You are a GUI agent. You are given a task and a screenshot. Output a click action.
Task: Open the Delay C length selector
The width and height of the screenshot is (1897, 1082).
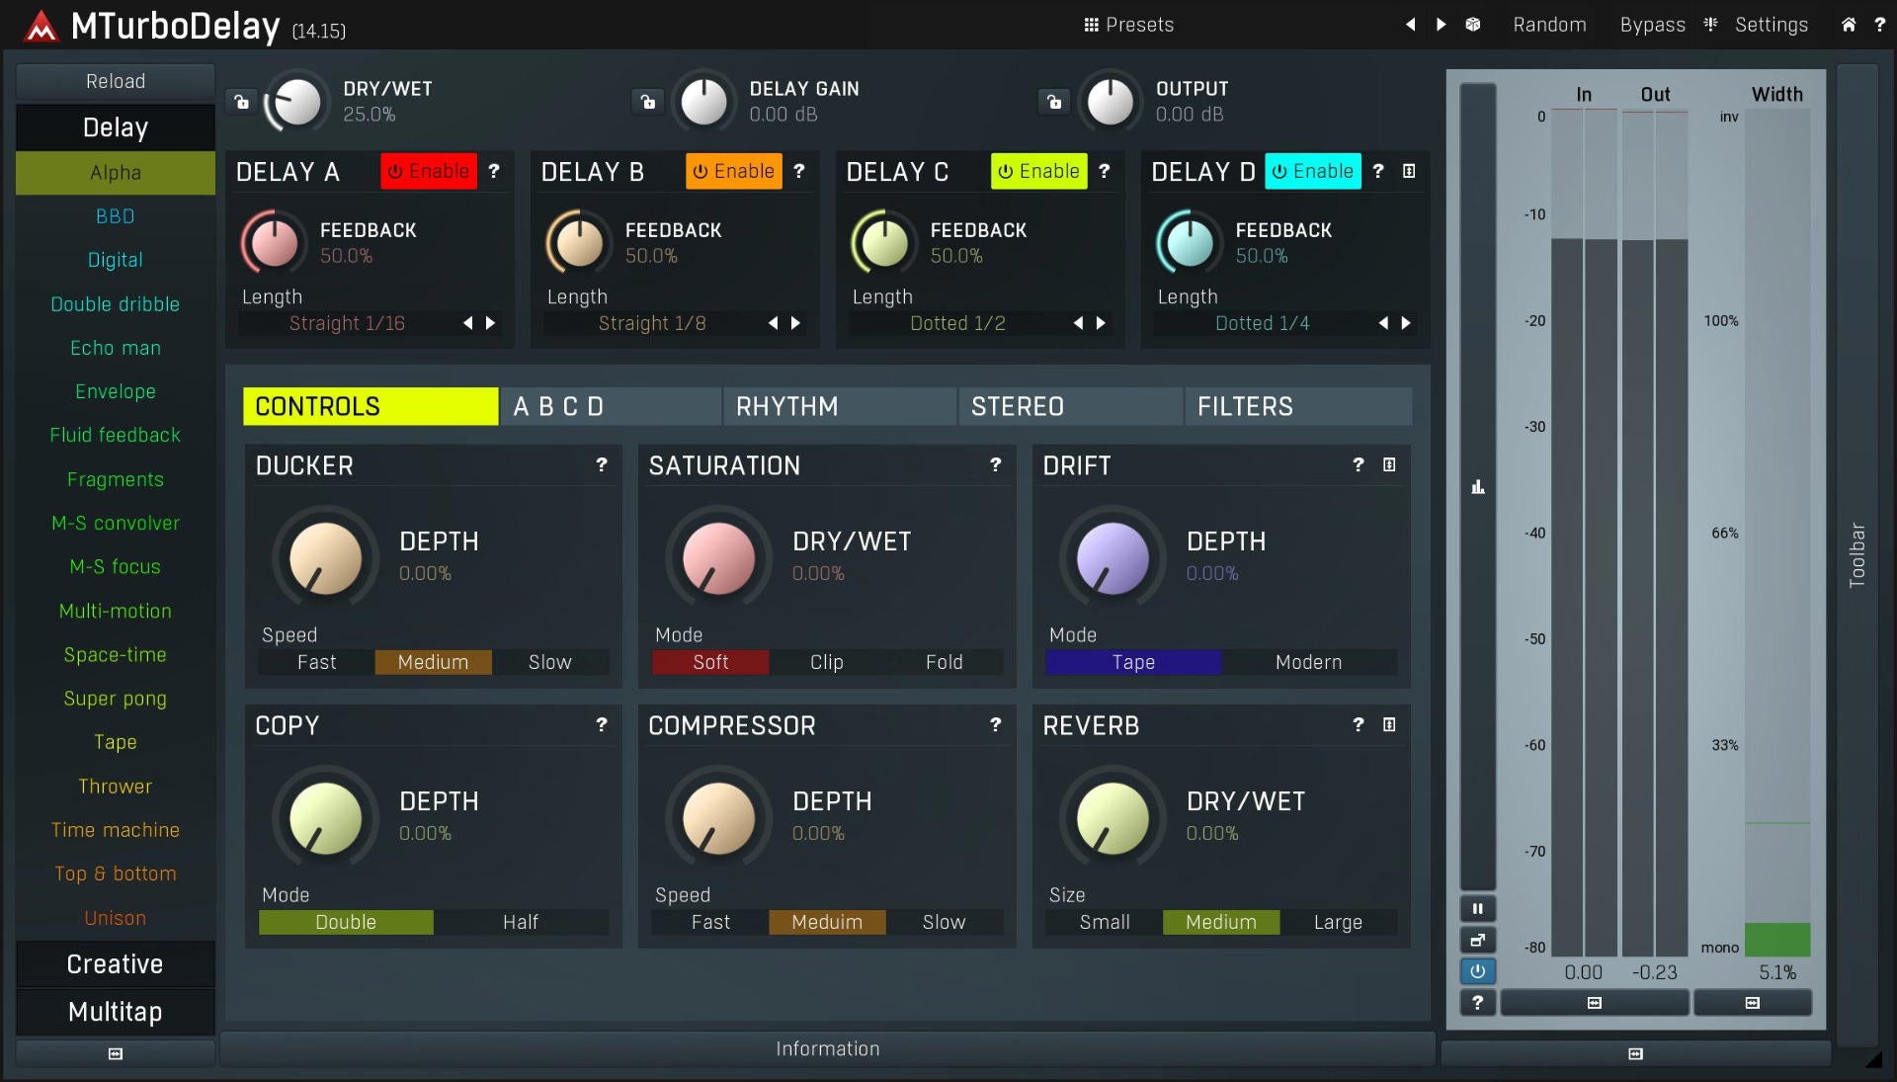(x=957, y=323)
